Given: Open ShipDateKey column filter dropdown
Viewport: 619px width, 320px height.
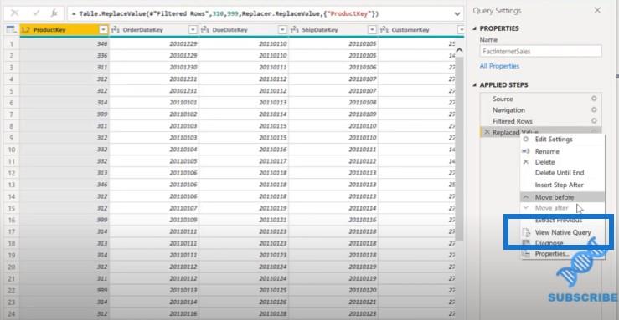Looking at the screenshot, I should [372, 30].
